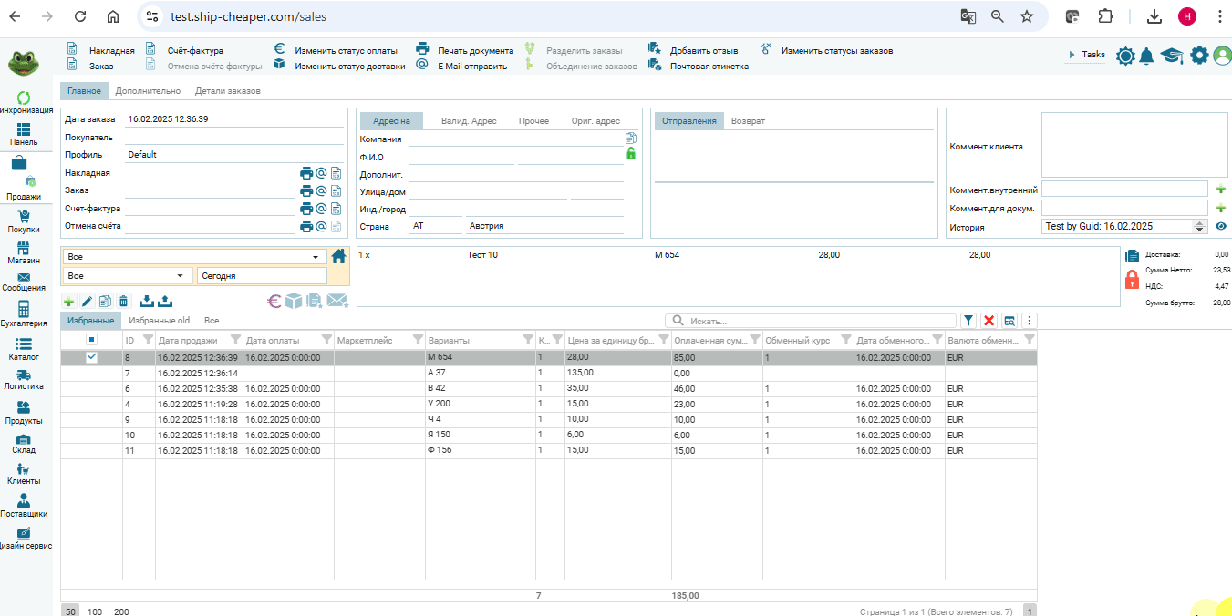Click the Искать search field
Image resolution: width=1232 pixels, height=616 pixels.
pos(812,321)
